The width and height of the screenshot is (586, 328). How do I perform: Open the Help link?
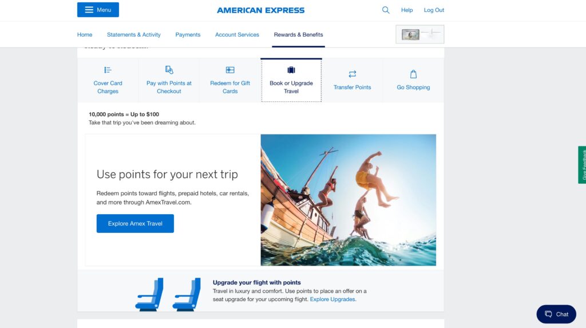(407, 10)
